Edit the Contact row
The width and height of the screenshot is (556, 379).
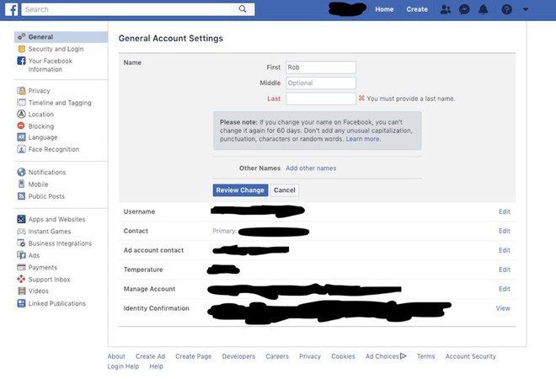505,231
